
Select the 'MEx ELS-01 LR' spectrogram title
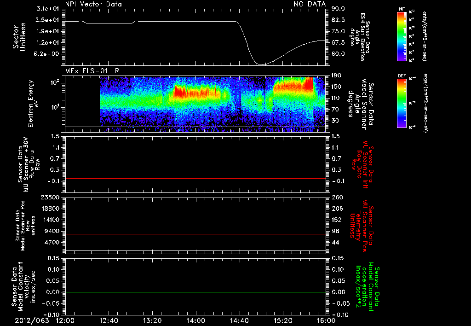[x=92, y=71]
